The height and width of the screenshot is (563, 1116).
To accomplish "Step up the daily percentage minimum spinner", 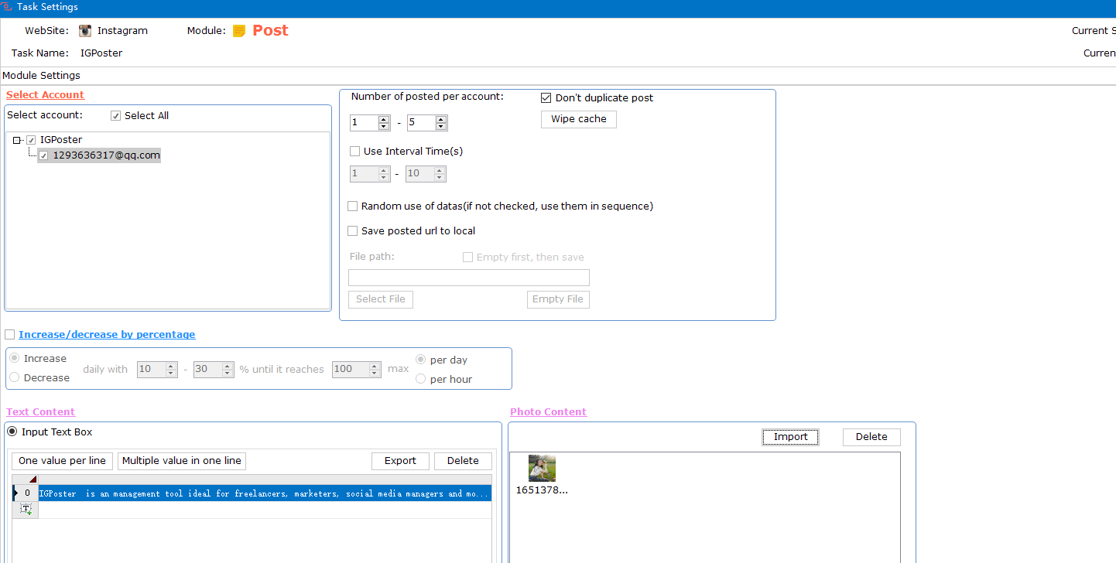I will tap(171, 366).
